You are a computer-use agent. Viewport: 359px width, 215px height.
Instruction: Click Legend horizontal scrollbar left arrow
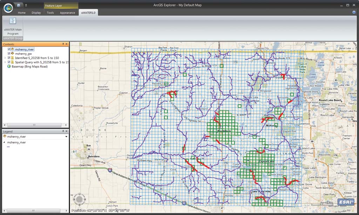tap(4, 211)
